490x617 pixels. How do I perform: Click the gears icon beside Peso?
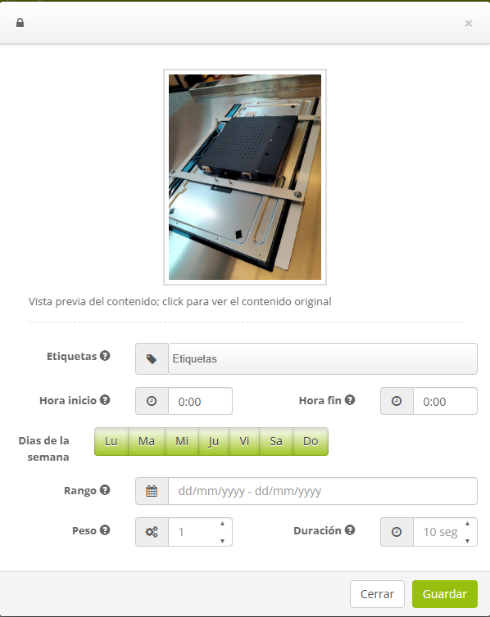[x=152, y=532]
